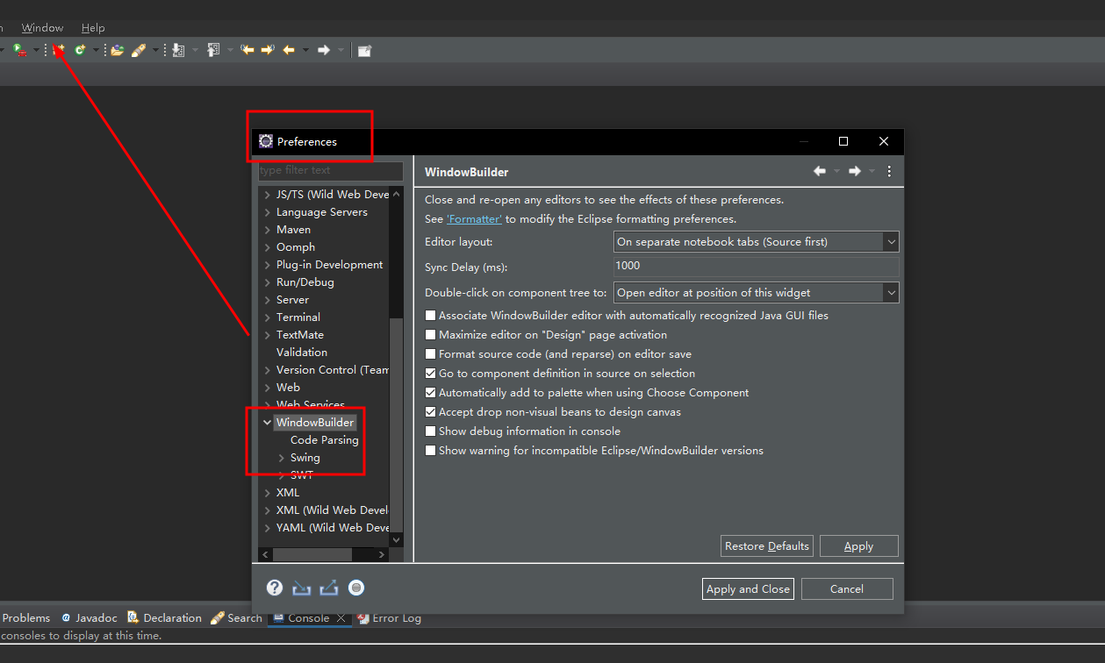
Task: Click the Import preferences icon
Action: (x=302, y=588)
